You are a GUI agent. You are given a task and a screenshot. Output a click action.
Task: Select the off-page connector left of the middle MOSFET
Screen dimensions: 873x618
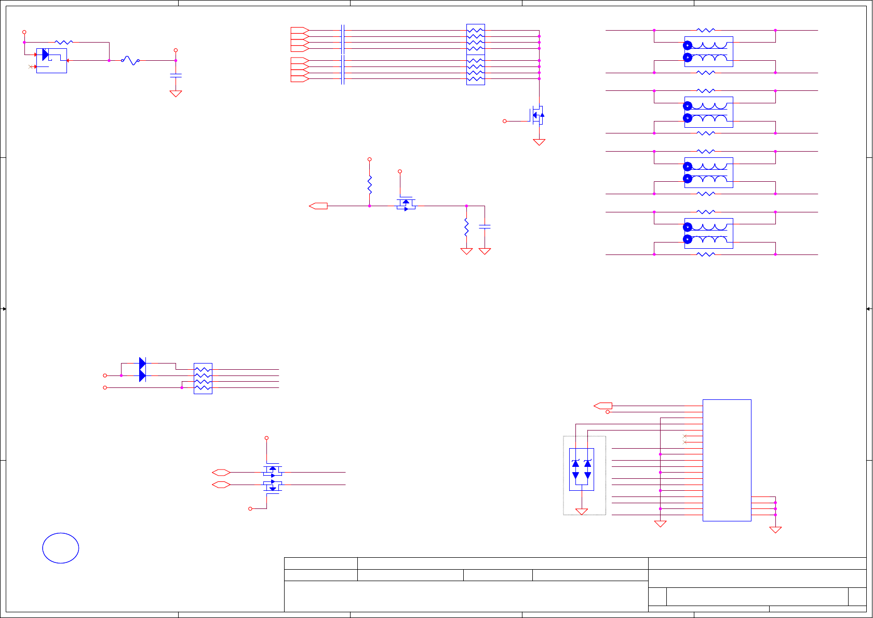tap(318, 206)
